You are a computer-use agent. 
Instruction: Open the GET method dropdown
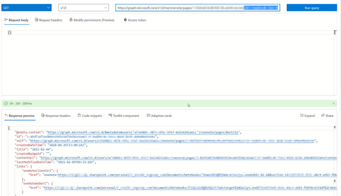click(27, 7)
